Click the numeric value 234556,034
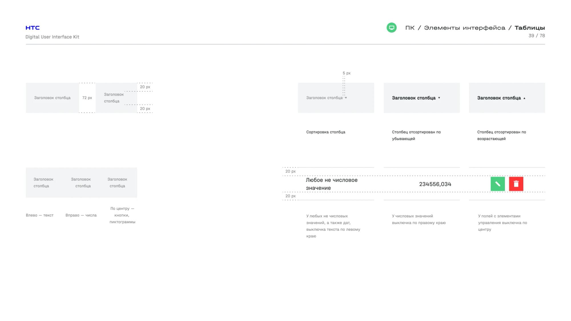Image resolution: width=571 pixels, height=321 pixels. point(435,184)
